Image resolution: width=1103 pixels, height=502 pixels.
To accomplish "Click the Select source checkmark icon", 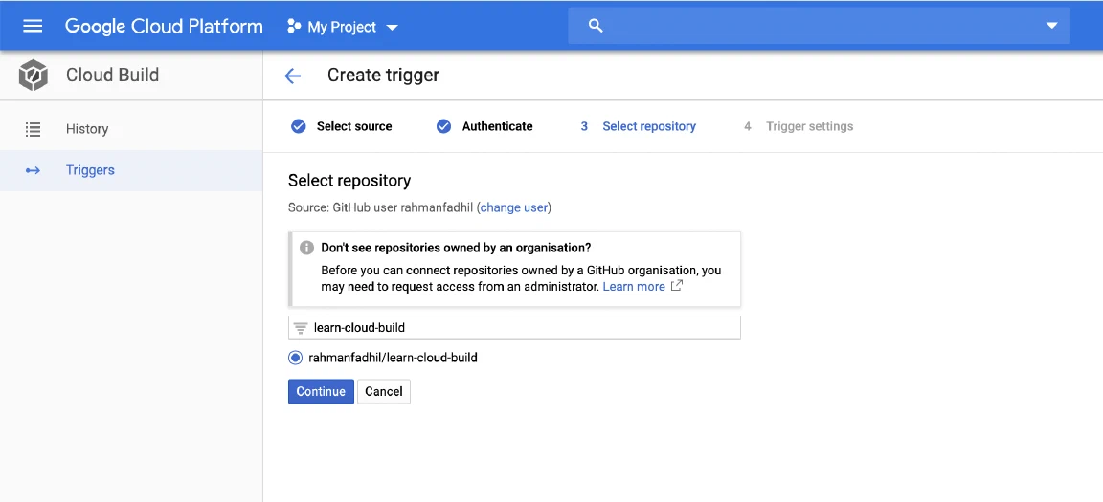I will pos(299,126).
